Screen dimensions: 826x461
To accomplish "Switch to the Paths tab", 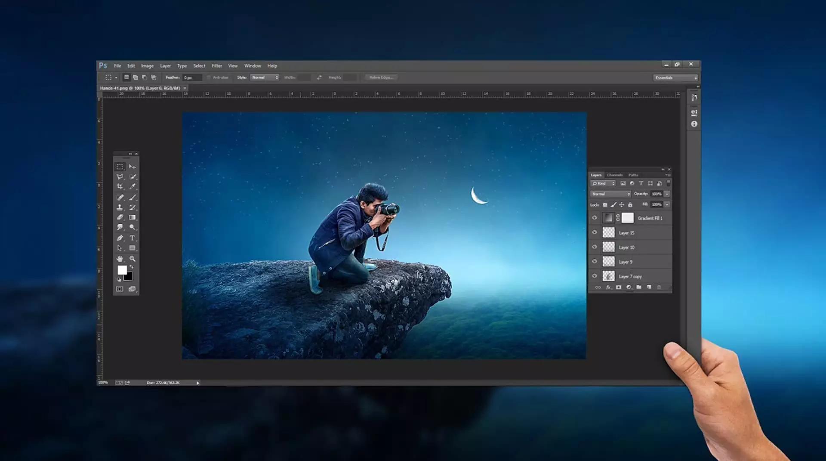I will coord(633,175).
